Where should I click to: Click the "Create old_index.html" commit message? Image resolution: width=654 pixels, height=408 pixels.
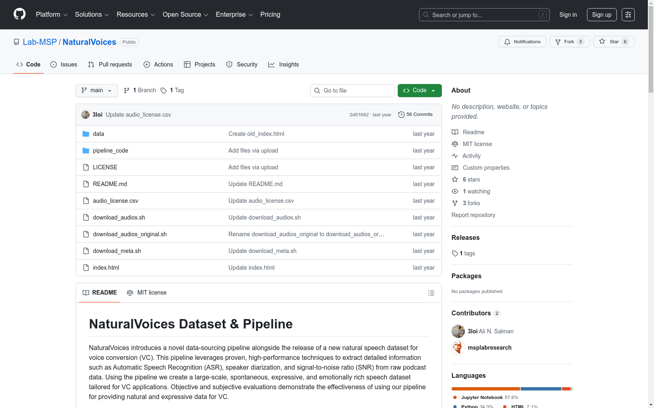point(256,134)
